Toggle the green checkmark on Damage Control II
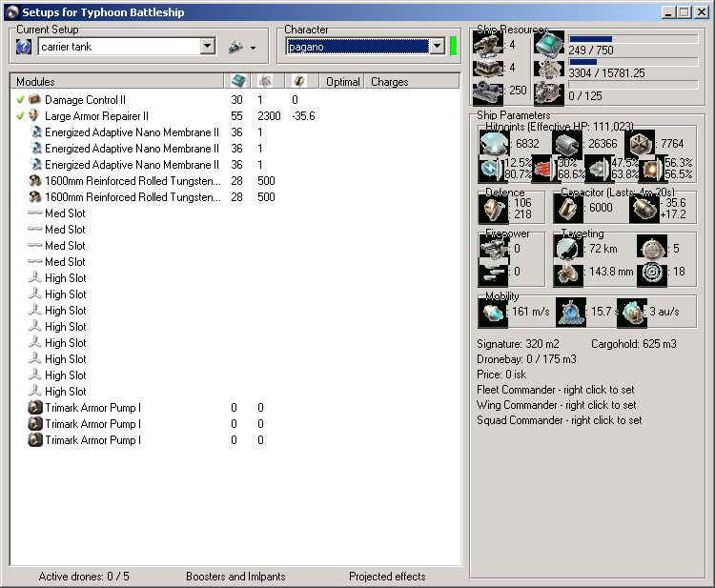Viewport: 715px width, 588px height. [20, 100]
